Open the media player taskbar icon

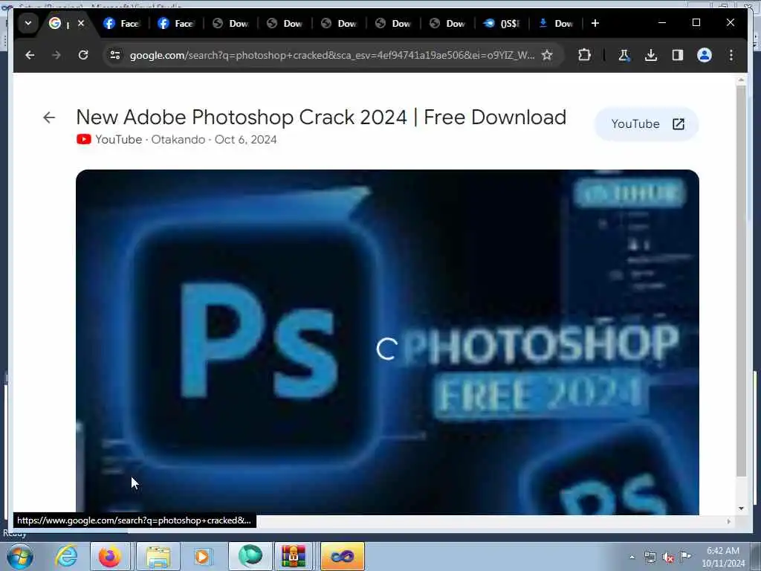point(202,556)
